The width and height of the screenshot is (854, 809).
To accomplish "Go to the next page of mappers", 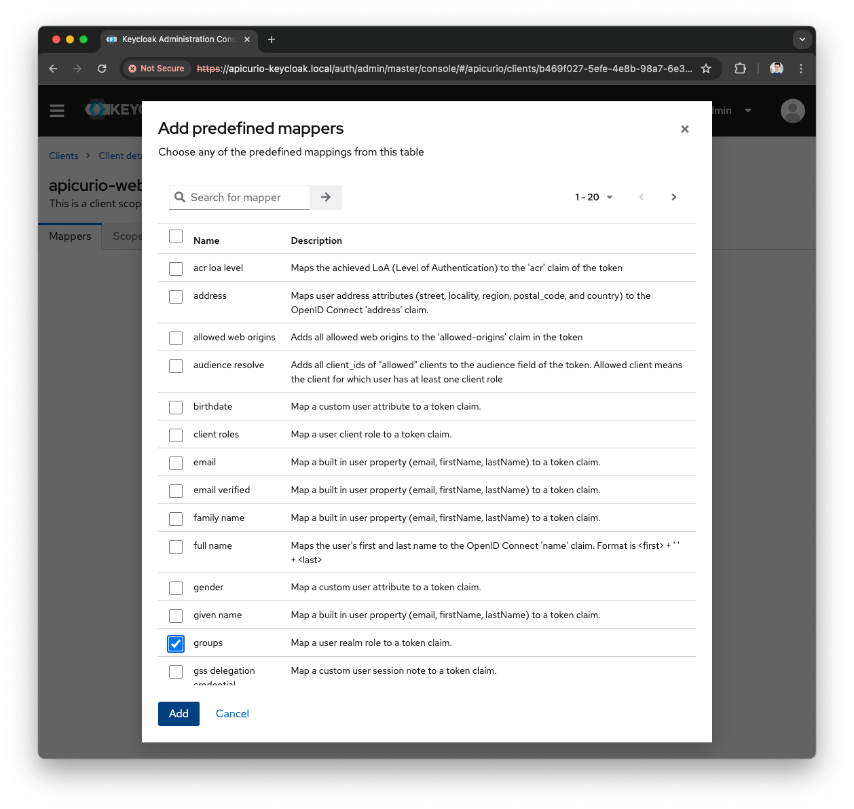I will pyautogui.click(x=674, y=197).
